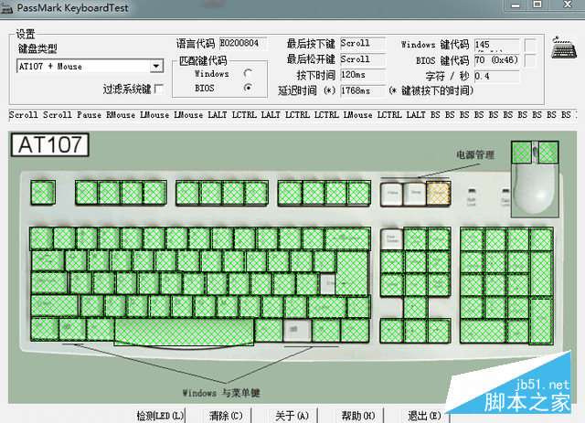
Task: Click the 语言代码 field showing E0200804
Action: pyautogui.click(x=243, y=43)
